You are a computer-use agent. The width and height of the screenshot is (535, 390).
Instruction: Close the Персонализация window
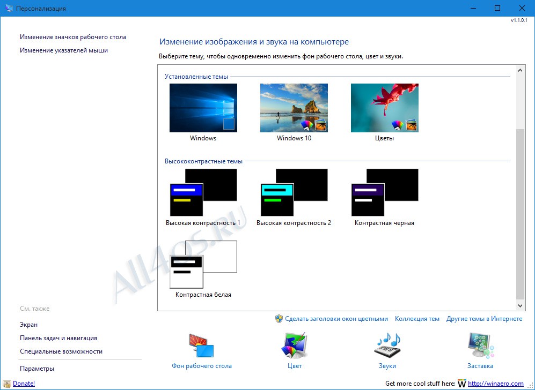(522, 8)
